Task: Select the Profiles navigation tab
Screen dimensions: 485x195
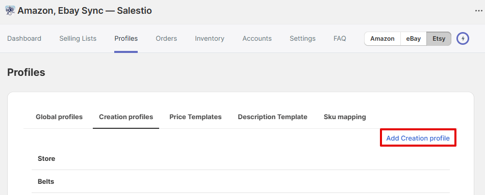Action: click(x=126, y=39)
